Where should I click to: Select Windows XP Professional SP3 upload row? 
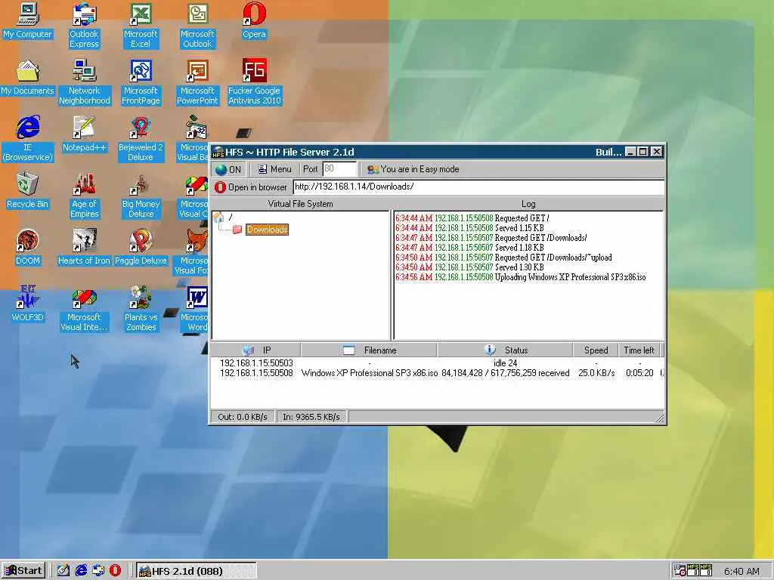[x=438, y=373]
